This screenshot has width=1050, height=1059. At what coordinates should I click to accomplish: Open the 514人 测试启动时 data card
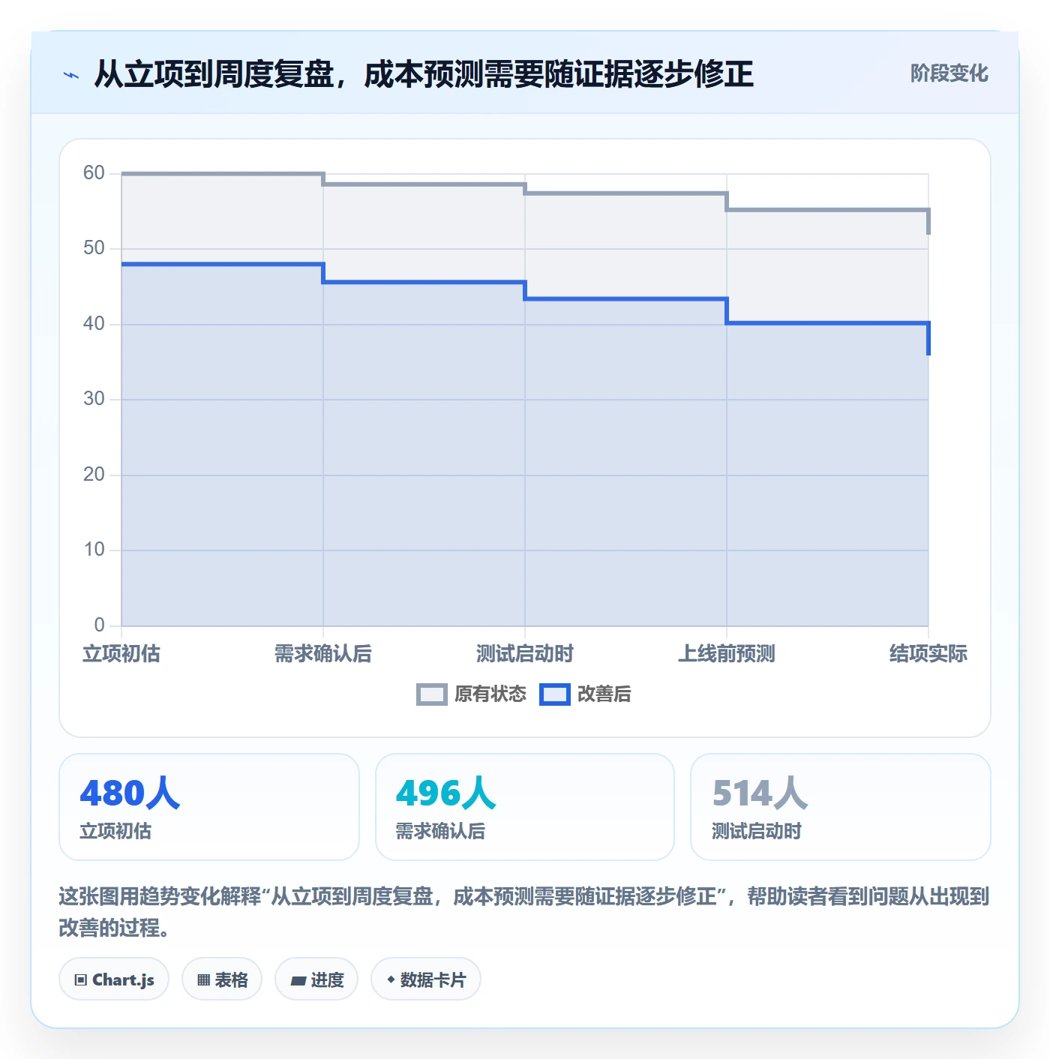841,807
